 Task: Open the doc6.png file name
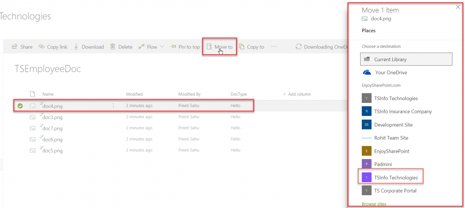(53, 140)
